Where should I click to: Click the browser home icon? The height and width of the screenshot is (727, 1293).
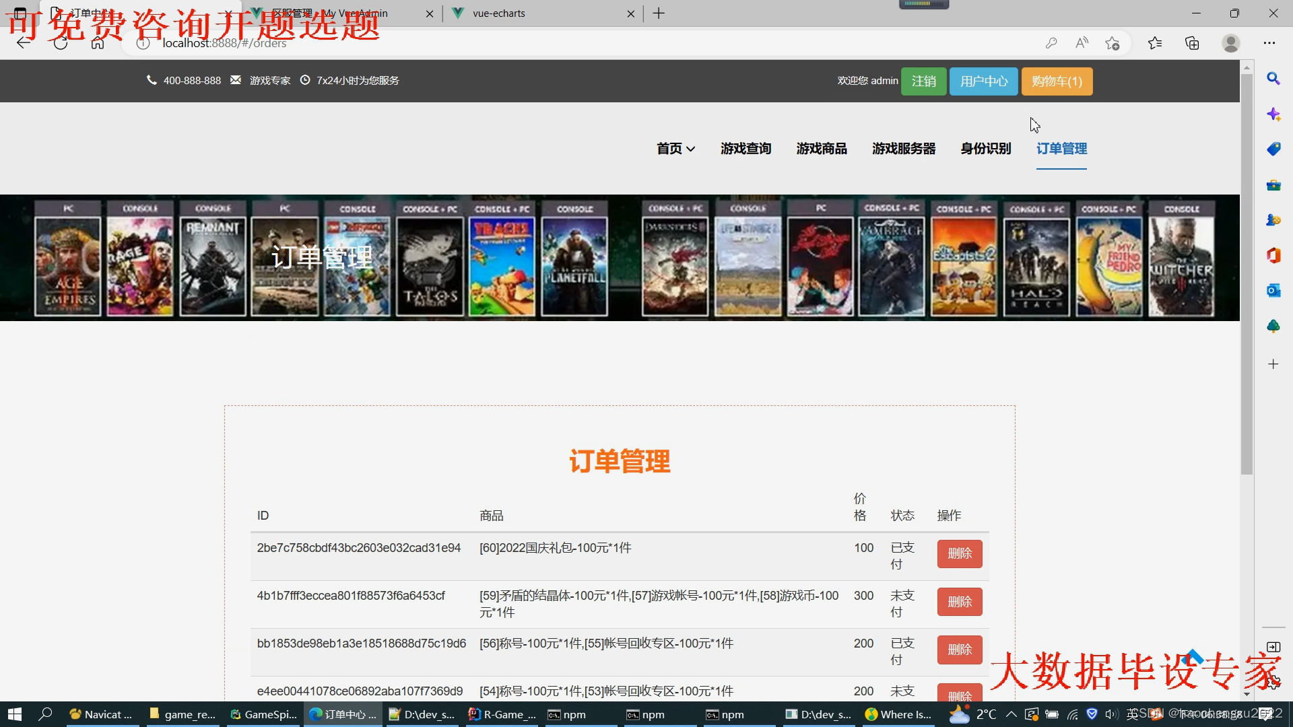(98, 43)
